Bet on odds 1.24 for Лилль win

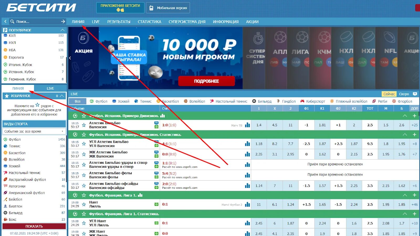click(291, 204)
